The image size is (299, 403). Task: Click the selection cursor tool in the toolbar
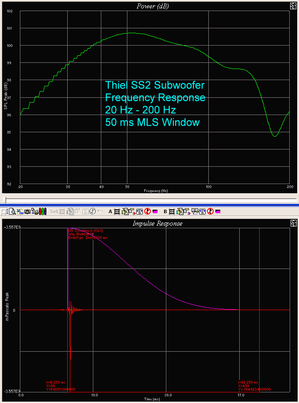tap(4, 211)
